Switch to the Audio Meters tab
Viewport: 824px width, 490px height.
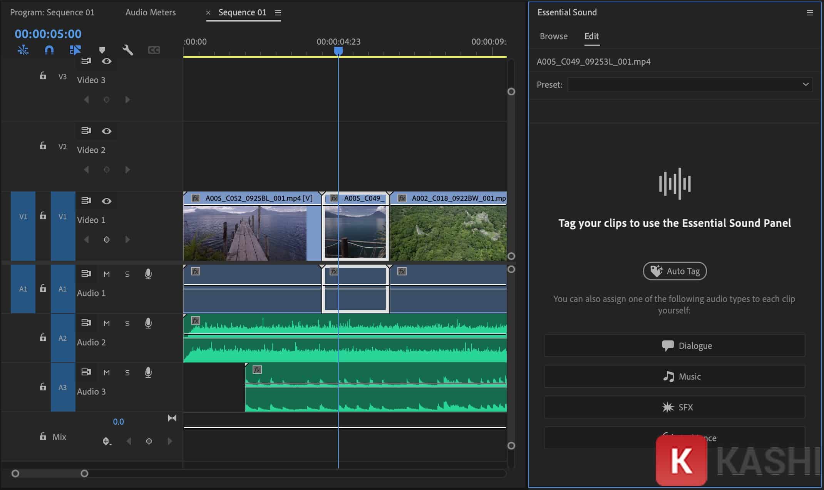coord(150,12)
